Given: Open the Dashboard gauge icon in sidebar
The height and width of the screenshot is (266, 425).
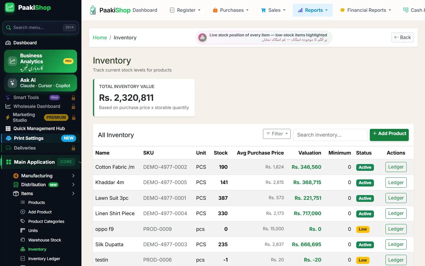Looking at the screenshot, I should (8, 43).
